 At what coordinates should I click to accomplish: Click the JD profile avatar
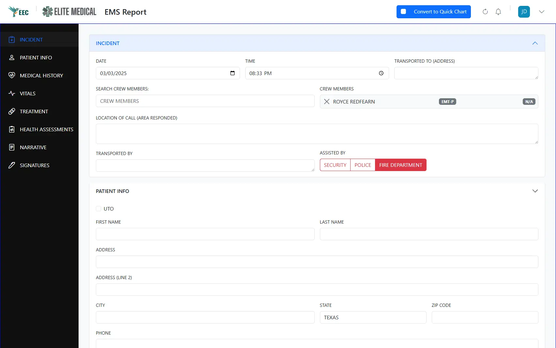coord(524,11)
